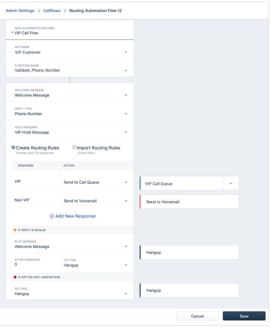Click the orange If Input Is Invalid indicator

click(15, 230)
